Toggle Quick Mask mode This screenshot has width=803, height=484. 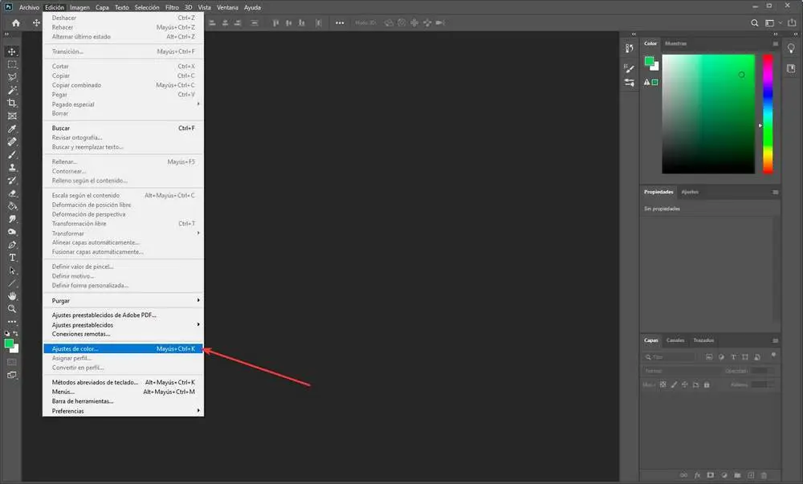tap(12, 362)
